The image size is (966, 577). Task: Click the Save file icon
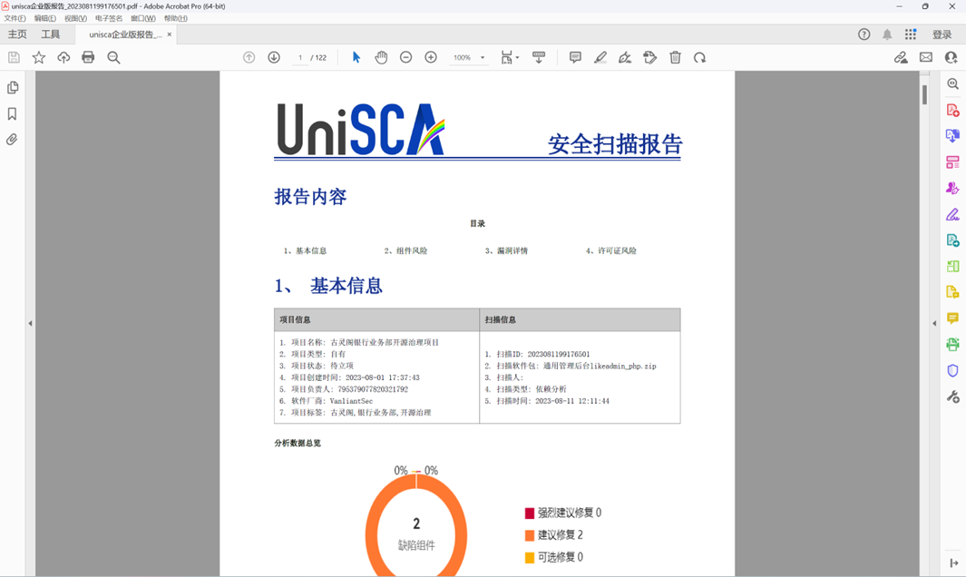[14, 57]
